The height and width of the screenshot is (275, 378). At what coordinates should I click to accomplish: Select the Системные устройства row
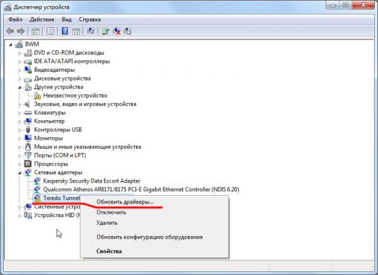57,206
